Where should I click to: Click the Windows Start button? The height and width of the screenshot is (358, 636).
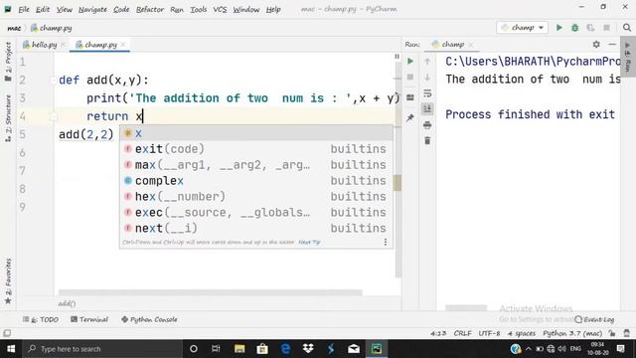[11, 349]
